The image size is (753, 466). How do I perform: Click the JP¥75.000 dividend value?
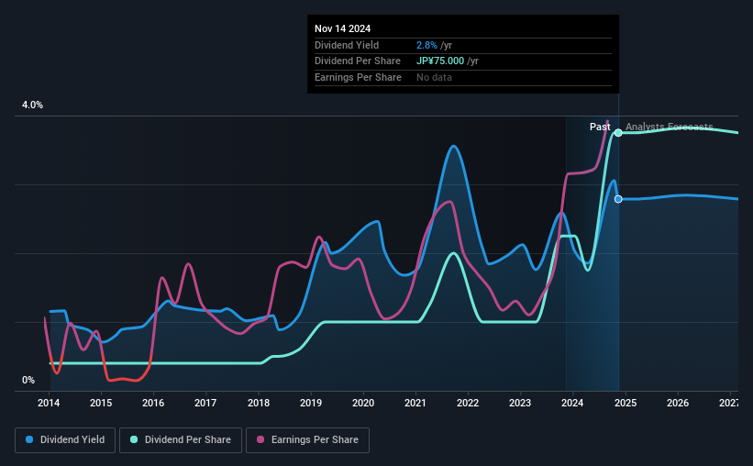(440, 61)
